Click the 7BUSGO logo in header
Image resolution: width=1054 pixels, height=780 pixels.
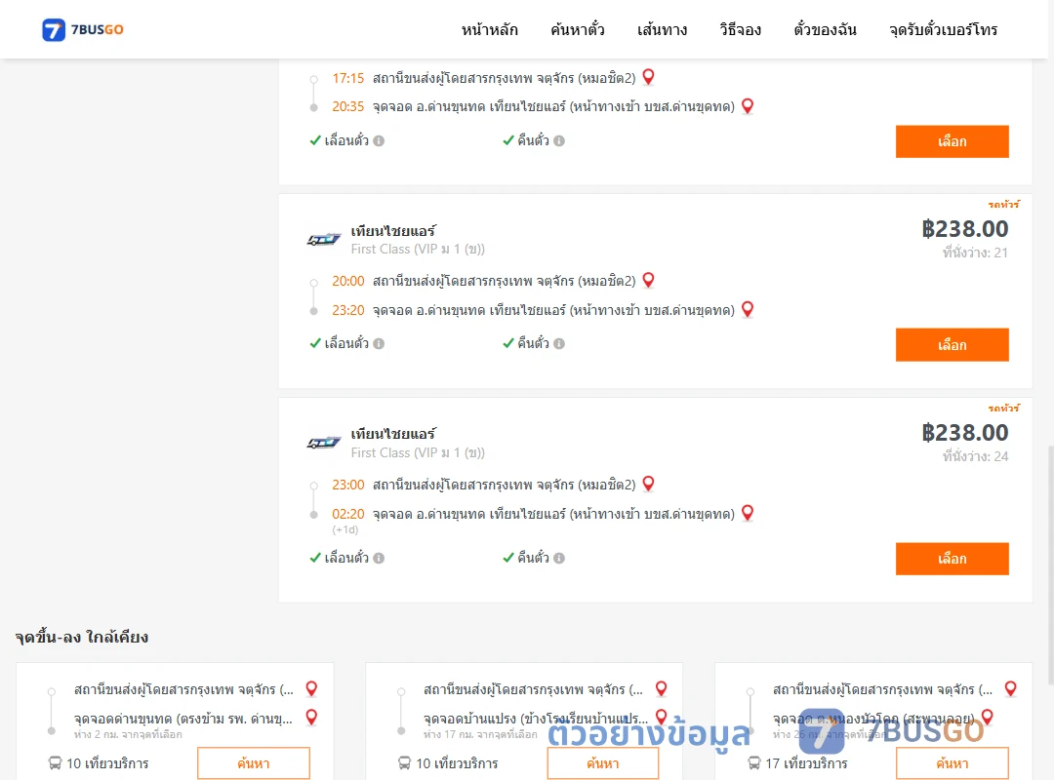pyautogui.click(x=83, y=29)
